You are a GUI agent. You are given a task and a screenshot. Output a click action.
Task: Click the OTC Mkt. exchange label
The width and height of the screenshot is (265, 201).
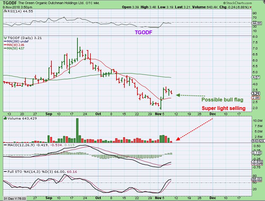point(93,3)
